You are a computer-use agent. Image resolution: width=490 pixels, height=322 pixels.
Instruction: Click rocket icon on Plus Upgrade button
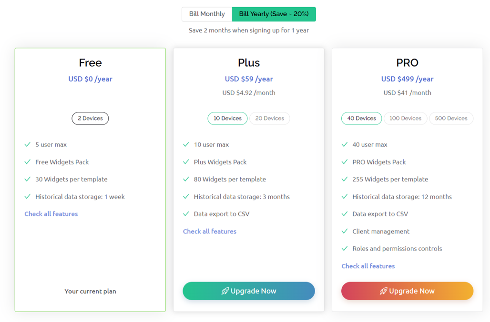(225, 291)
